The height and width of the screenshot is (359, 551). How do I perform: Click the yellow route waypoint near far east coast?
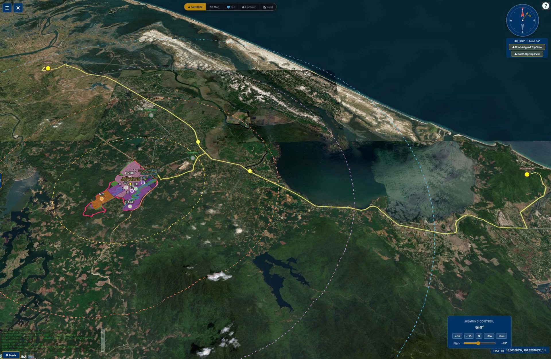click(527, 174)
